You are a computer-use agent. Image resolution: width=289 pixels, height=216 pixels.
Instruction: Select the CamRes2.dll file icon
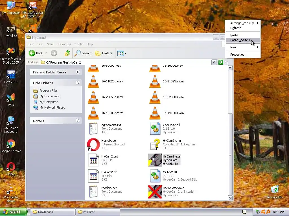coord(155,129)
